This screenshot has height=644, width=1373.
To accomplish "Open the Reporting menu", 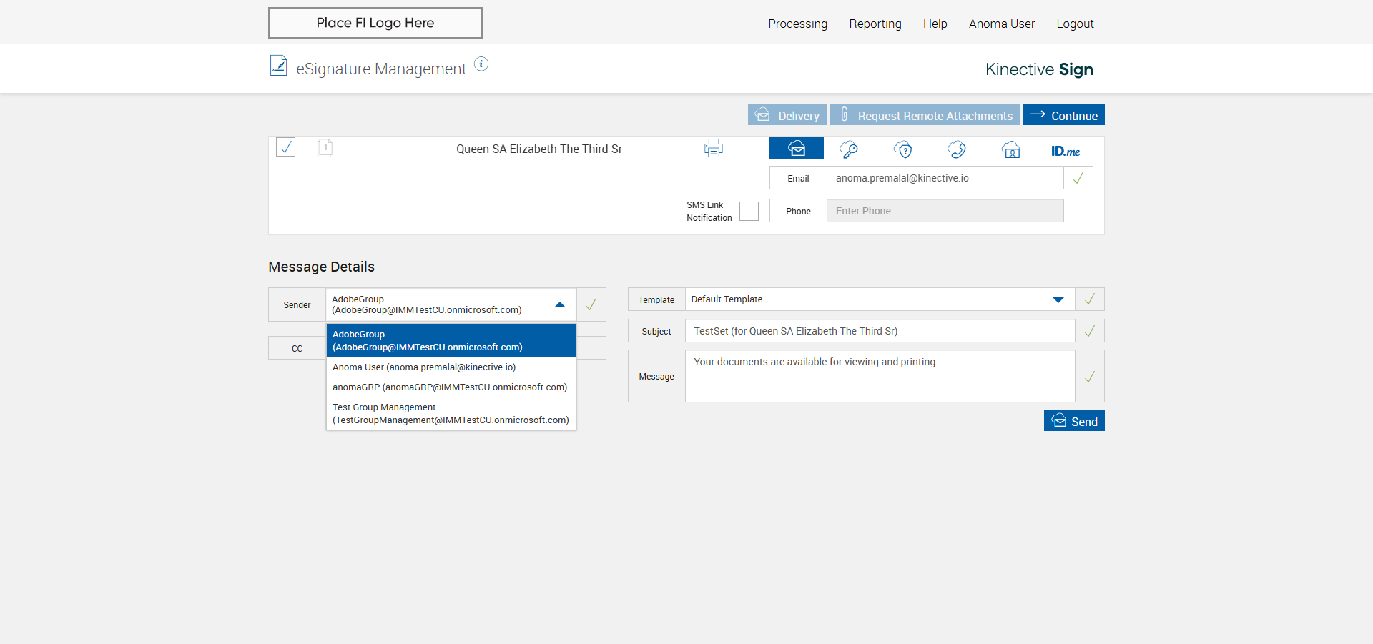I will click(875, 24).
